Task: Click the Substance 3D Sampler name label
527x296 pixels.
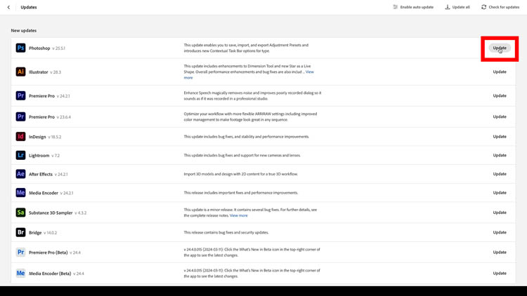Action: coord(51,213)
